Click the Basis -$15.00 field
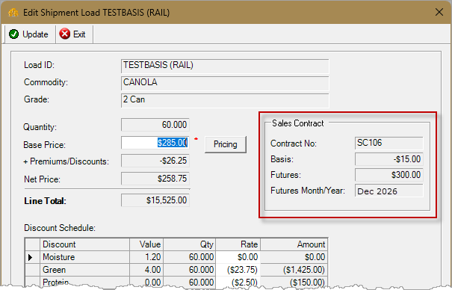The image size is (452, 290). pos(389,159)
